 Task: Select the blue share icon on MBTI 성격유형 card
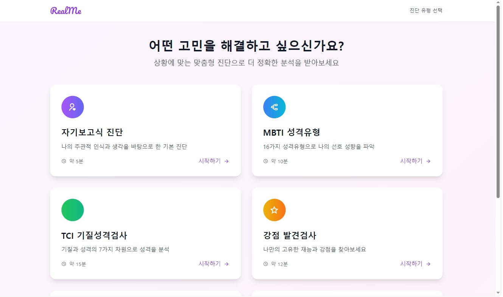[274, 107]
